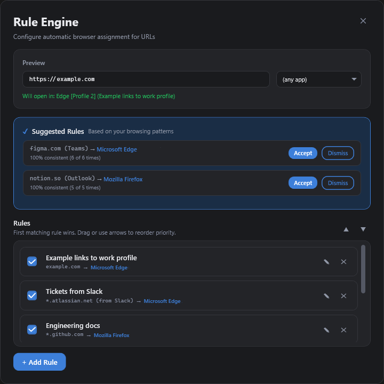This screenshot has width=384, height=384.
Task: Click the preview URL input field
Action: 146,79
